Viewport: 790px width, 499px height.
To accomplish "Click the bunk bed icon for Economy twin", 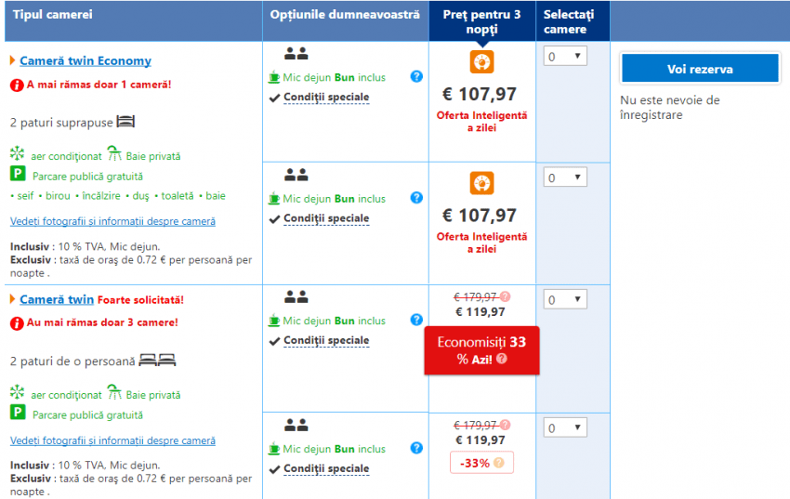I will point(126,122).
